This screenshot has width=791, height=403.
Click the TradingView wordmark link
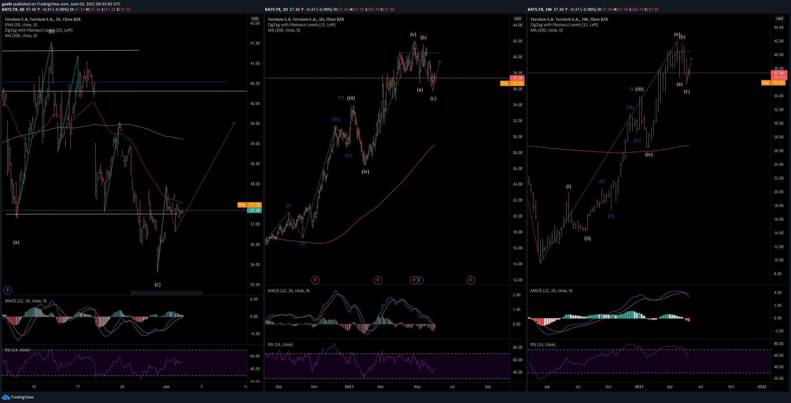(22, 397)
